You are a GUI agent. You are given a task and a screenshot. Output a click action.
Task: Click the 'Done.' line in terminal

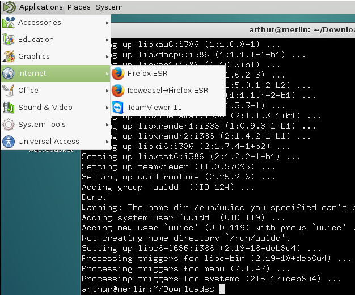pyautogui.click(x=94, y=197)
